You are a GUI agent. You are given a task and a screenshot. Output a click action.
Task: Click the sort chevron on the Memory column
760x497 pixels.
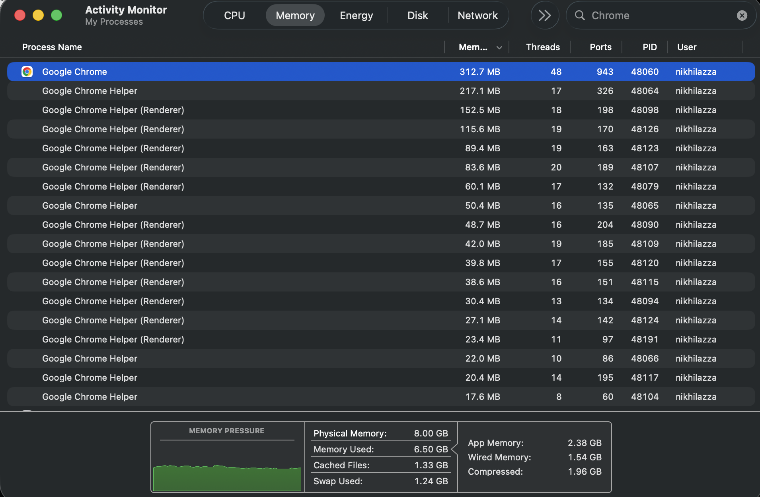click(x=499, y=47)
